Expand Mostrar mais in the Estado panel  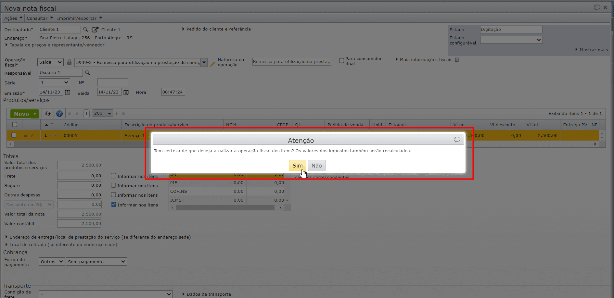[592, 50]
